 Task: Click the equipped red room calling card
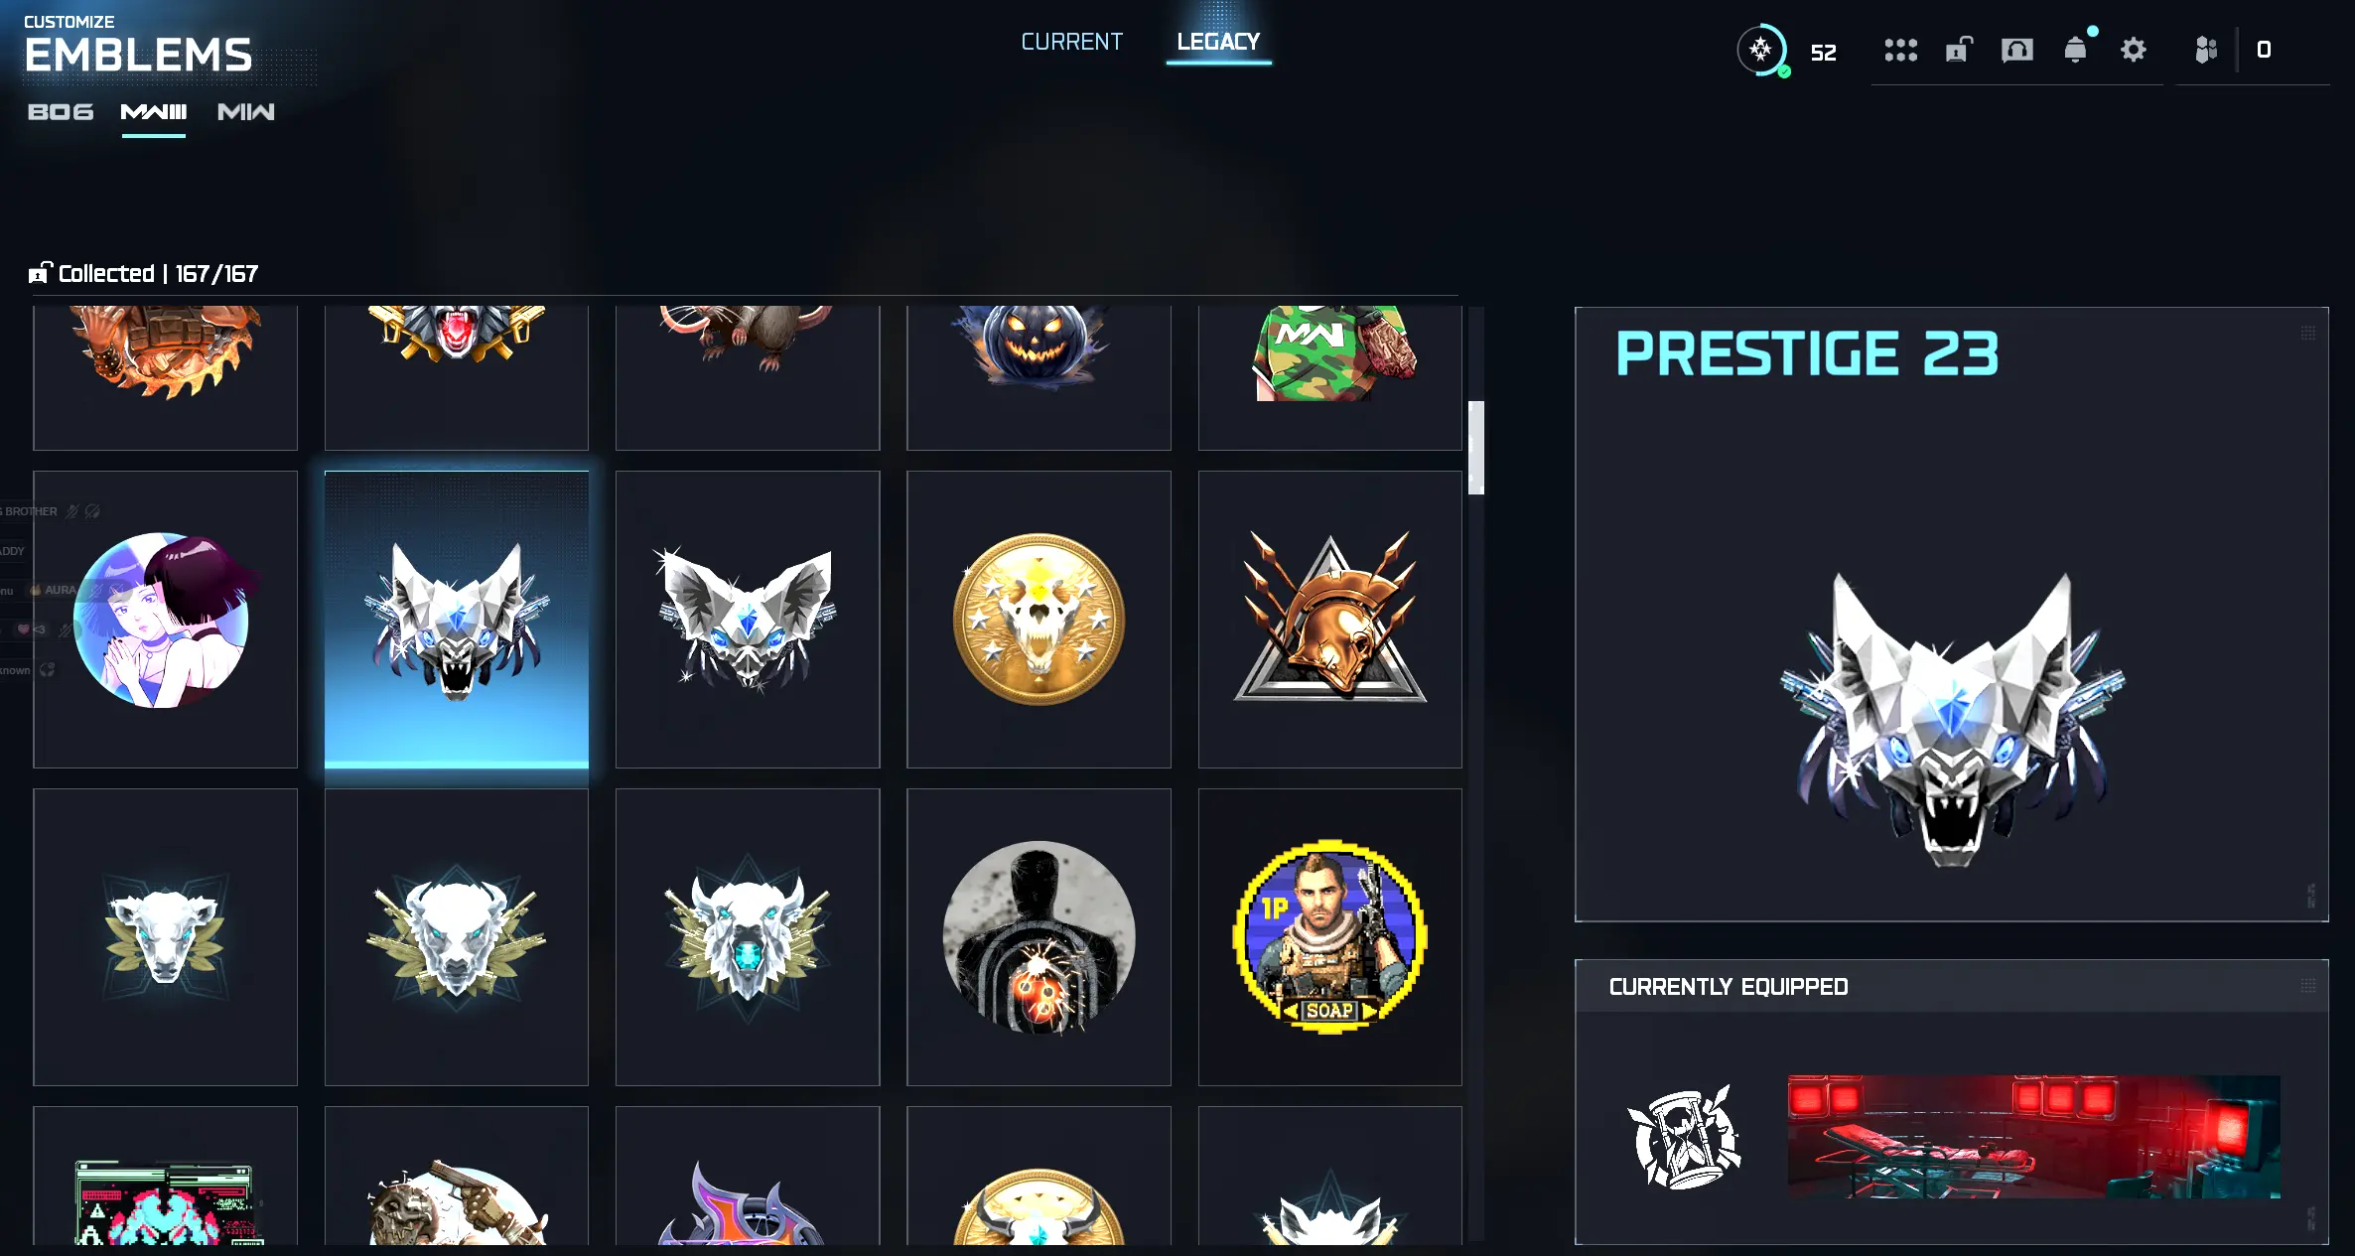pos(2033,1137)
